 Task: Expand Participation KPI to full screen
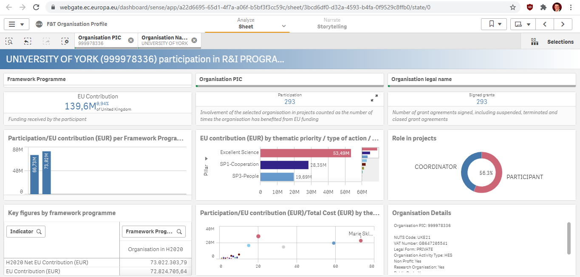pyautogui.click(x=374, y=98)
